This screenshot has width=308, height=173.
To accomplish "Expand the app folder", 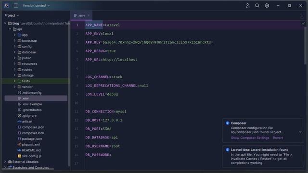I will (14, 35).
